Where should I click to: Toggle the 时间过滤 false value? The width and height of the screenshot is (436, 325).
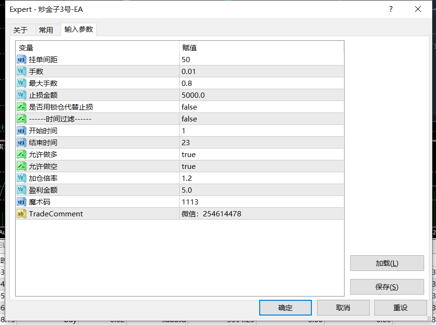point(262,119)
